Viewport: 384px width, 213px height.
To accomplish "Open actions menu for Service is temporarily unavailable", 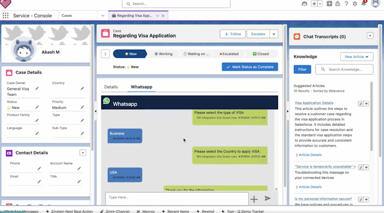I will (366, 168).
